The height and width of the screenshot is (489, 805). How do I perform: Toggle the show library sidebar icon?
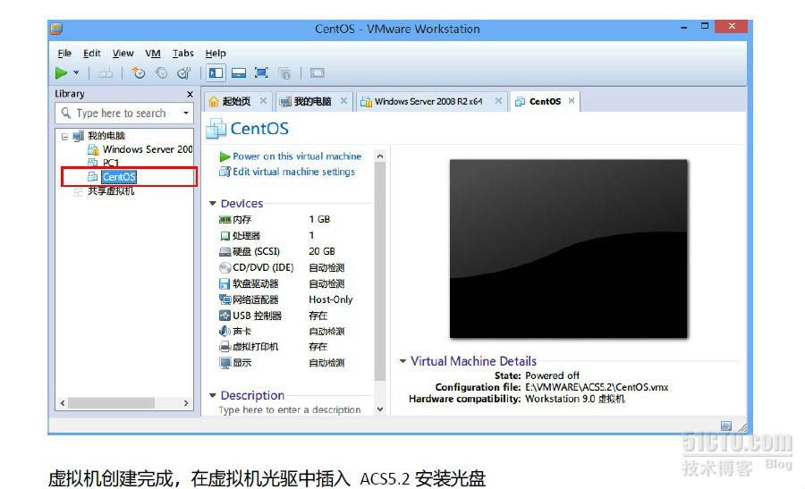pyautogui.click(x=216, y=73)
